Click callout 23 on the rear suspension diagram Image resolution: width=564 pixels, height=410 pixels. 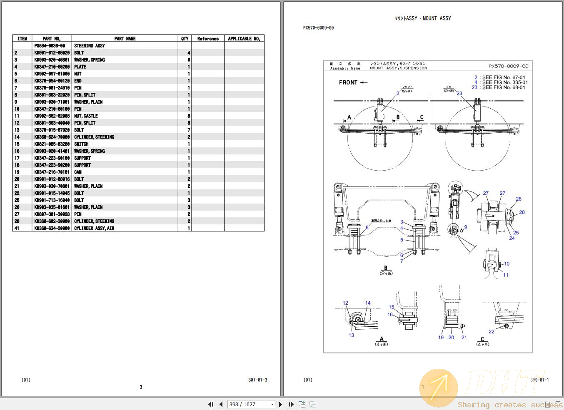coord(459,93)
